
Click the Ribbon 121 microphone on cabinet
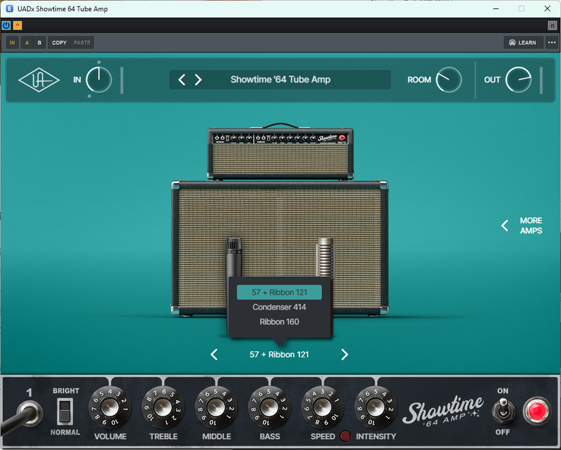(x=325, y=257)
